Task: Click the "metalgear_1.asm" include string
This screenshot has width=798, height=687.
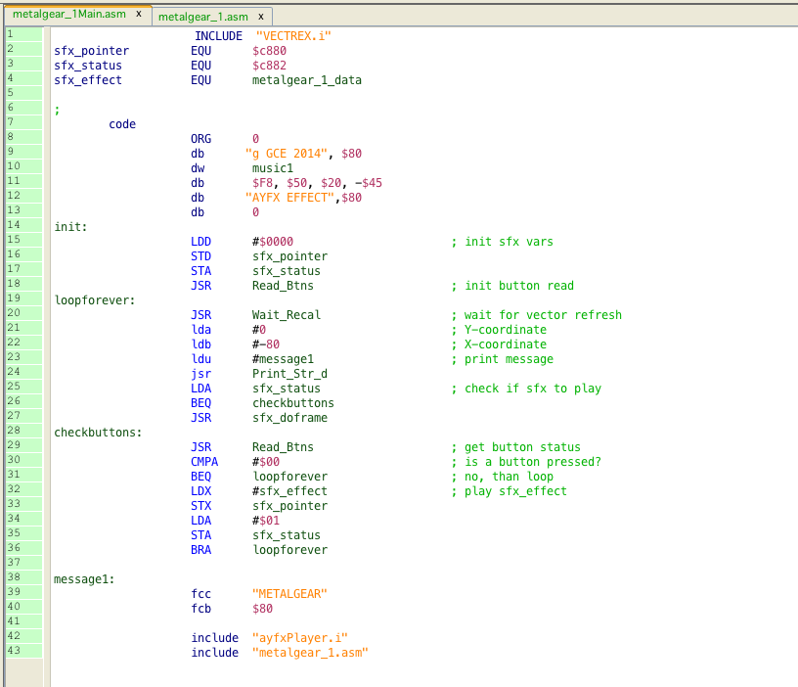Action: (x=311, y=653)
